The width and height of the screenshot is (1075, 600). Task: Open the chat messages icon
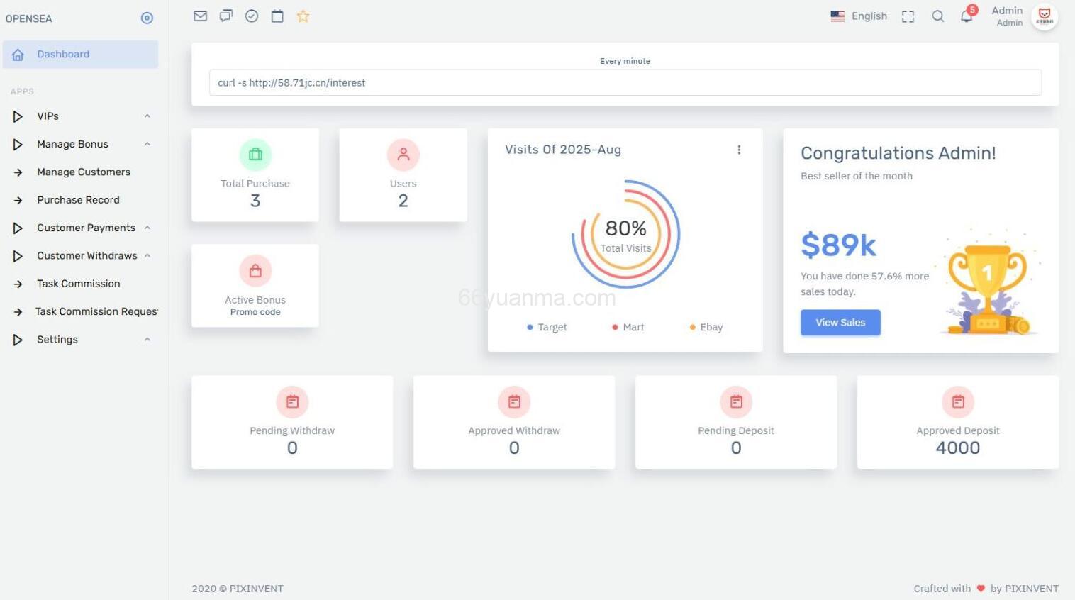(x=226, y=16)
